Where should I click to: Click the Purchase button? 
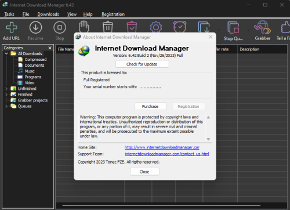point(150,106)
